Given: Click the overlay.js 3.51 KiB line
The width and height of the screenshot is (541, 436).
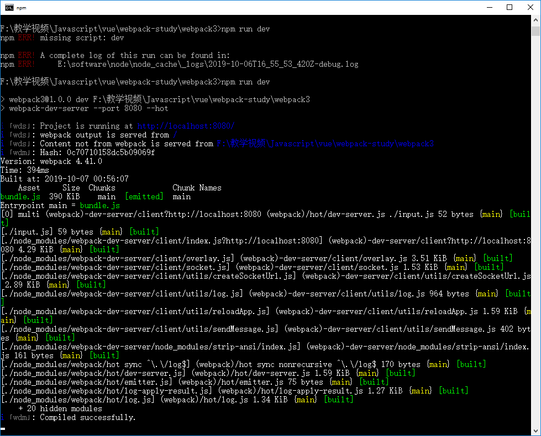Looking at the screenshot, I should [x=257, y=258].
